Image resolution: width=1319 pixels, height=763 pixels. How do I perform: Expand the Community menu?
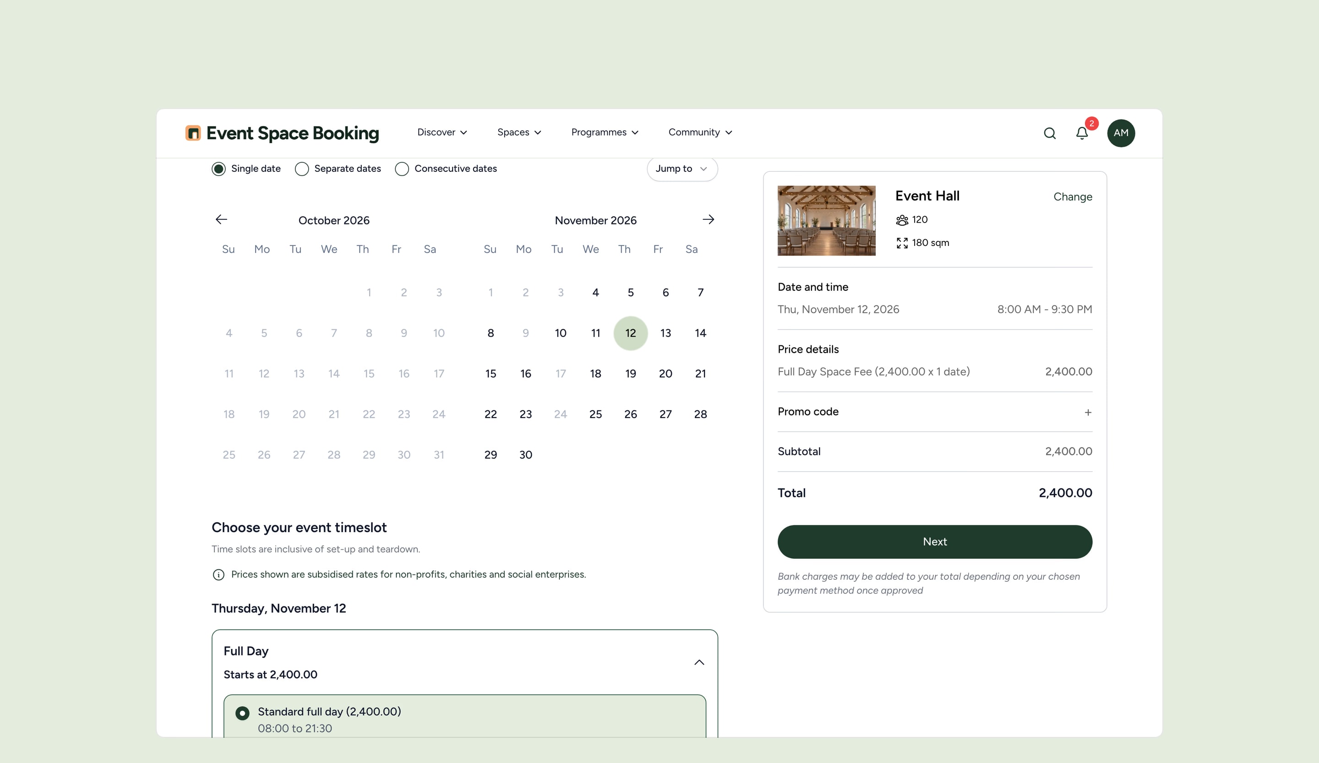pos(700,132)
